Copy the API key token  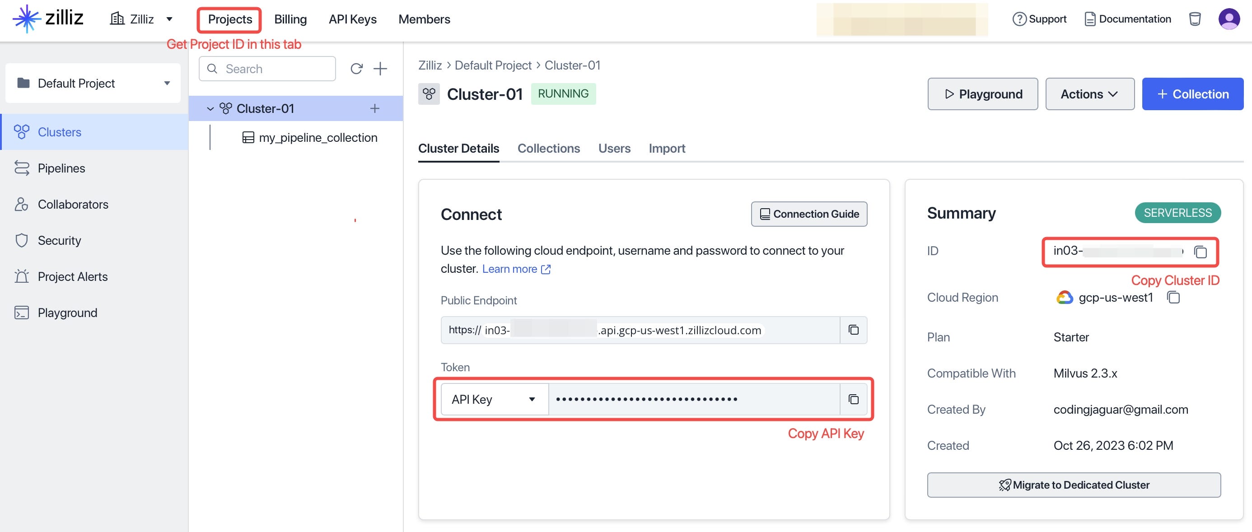pyautogui.click(x=853, y=399)
